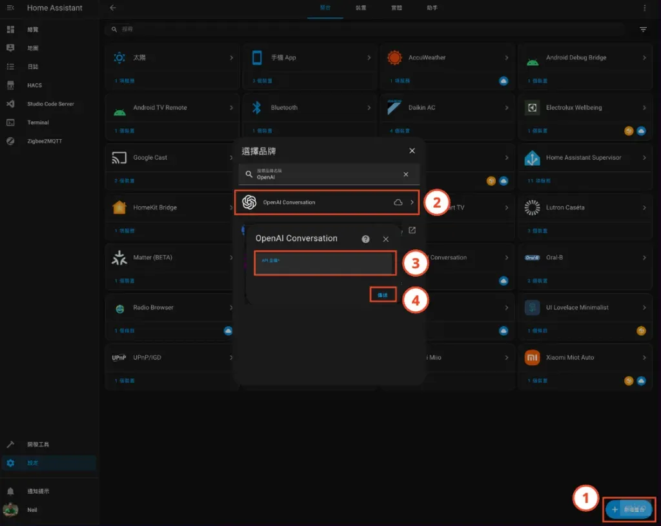Expand the AccuWeather integration chevron
This screenshot has height=526, width=661.
(507, 57)
